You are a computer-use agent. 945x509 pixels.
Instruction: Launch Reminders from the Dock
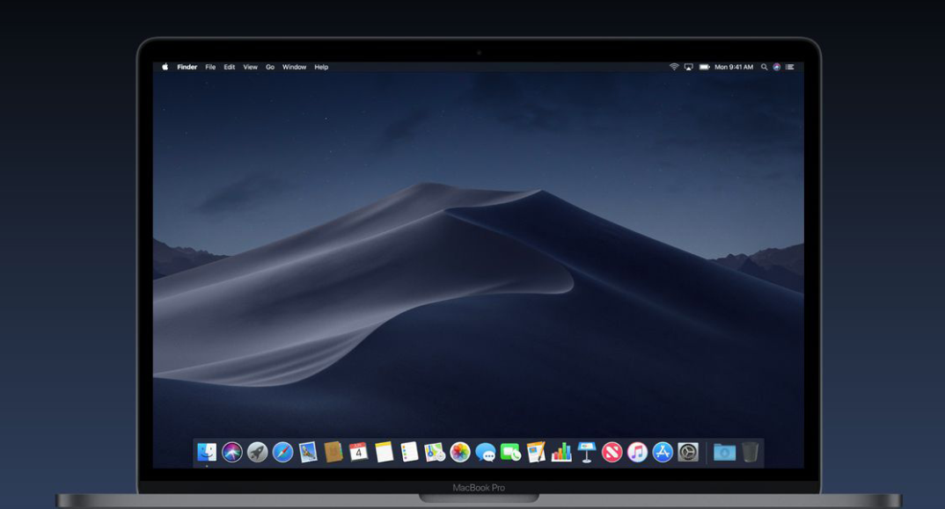[409, 452]
